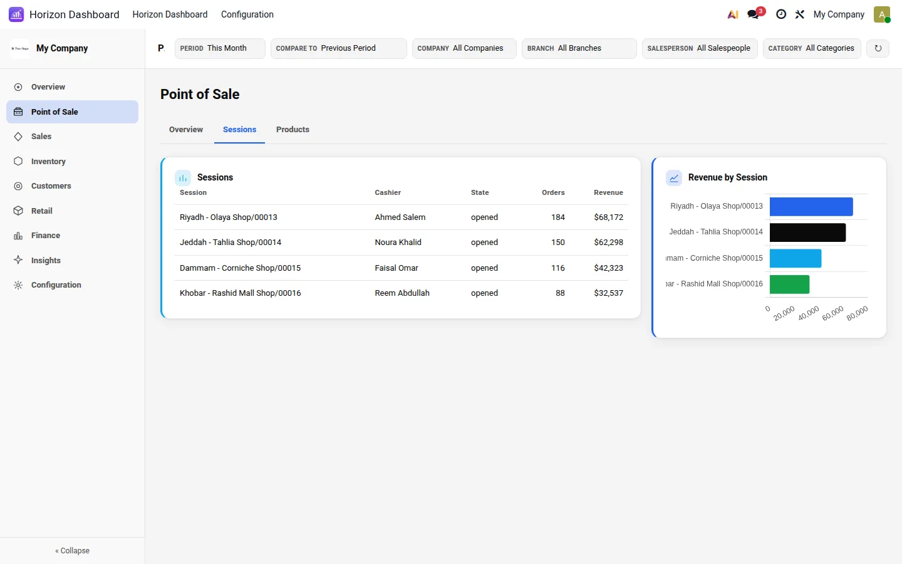The height and width of the screenshot is (564, 902).
Task: Click the Sales diamond icon in sidebar
Action: 18,137
